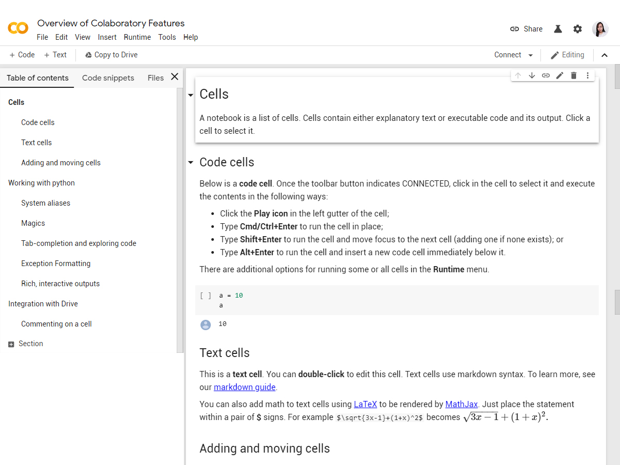Close the Table of contents sidebar

pos(174,76)
